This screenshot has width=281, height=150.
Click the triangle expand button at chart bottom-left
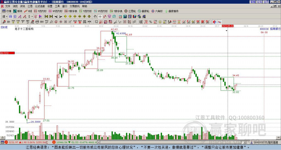click(2, 137)
